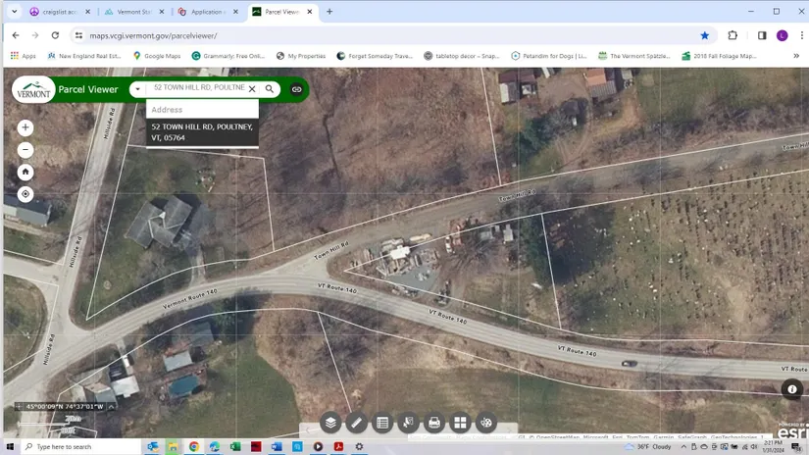Zoom out with the minus button
This screenshot has height=455, width=809.
point(25,150)
